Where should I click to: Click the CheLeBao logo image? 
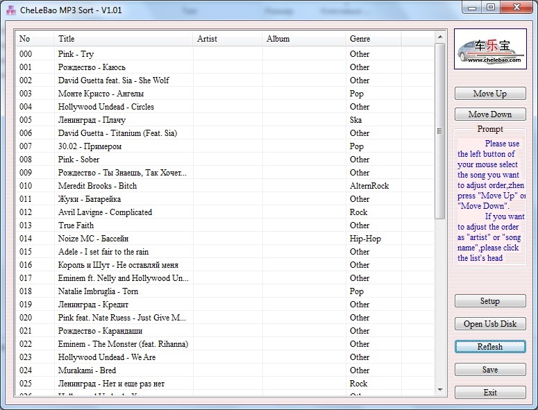point(490,49)
